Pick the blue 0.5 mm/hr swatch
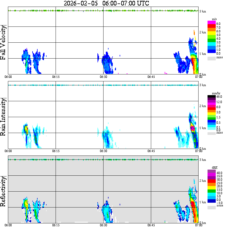 point(211,121)
